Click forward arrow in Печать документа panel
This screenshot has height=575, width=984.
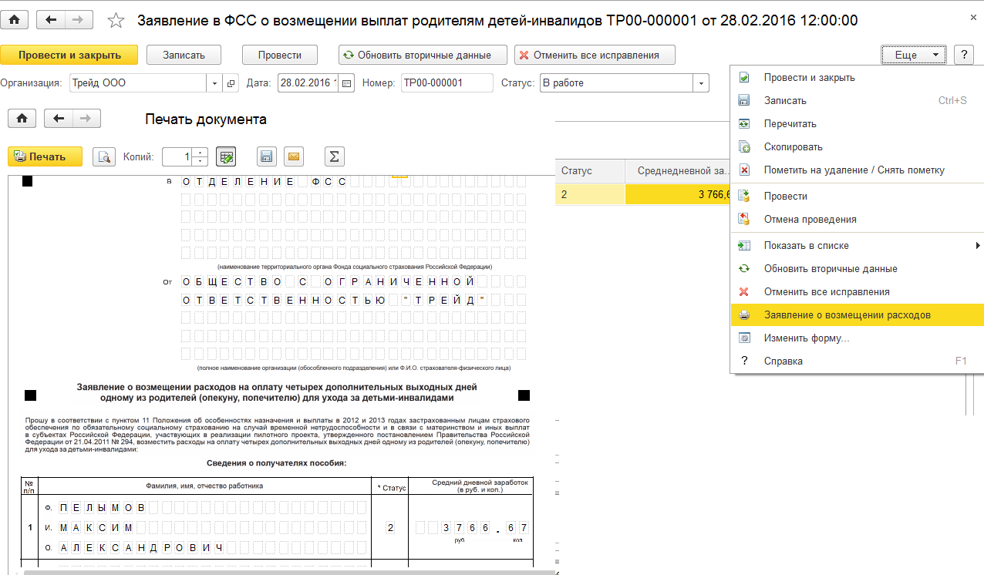click(x=86, y=118)
